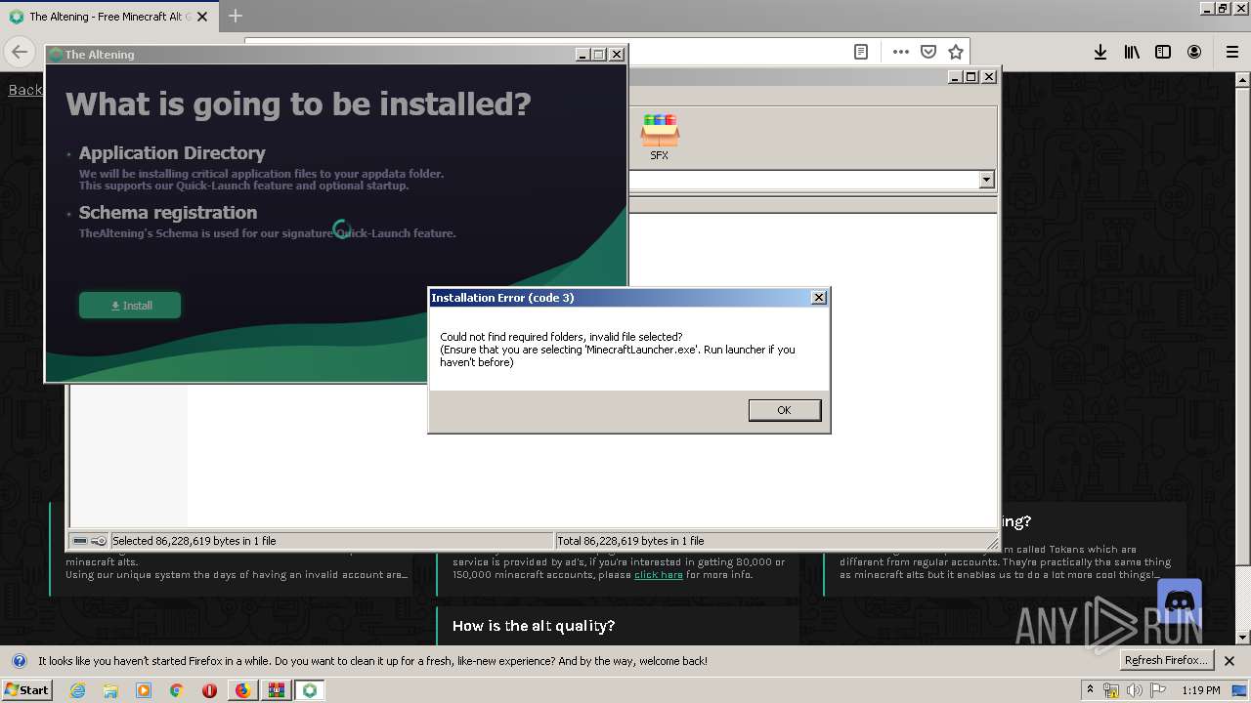The image size is (1251, 703).
Task: Click the taskbar clock showing 1:19 PM
Action: point(1201,690)
